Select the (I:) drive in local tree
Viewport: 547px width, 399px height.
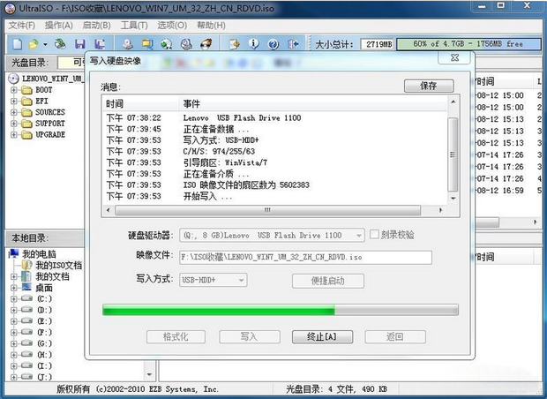pyautogui.click(x=44, y=365)
